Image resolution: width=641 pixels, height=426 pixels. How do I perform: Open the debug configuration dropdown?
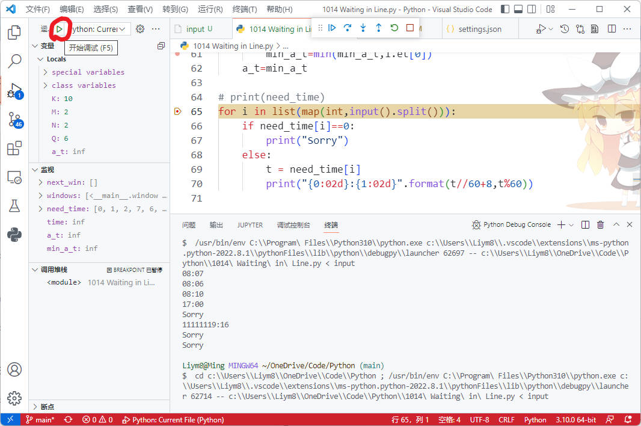tap(97, 29)
